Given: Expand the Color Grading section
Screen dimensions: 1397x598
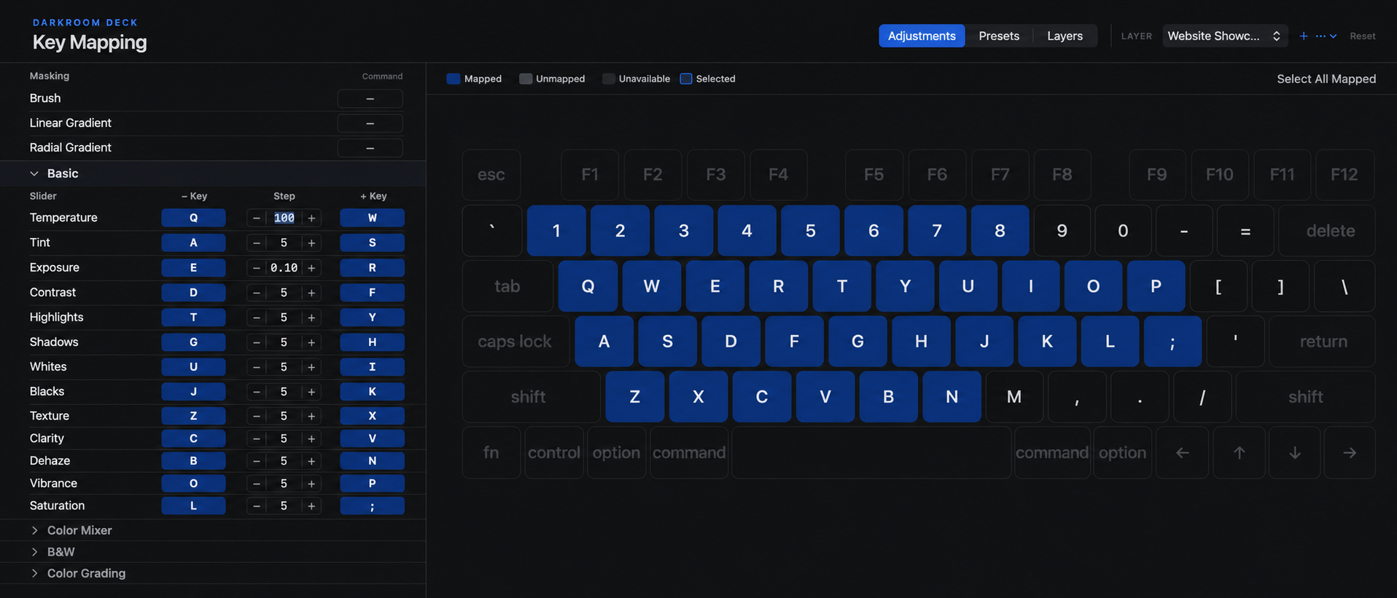Looking at the screenshot, I should point(34,573).
